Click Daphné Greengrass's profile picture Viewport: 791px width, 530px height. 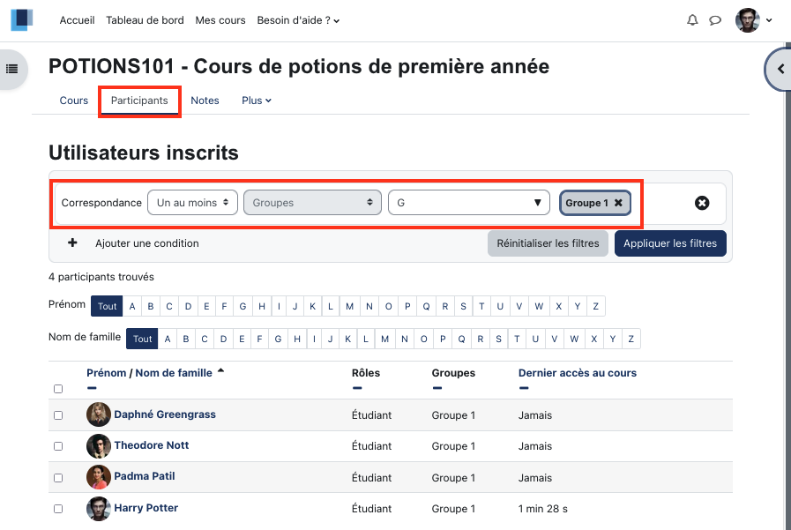(99, 414)
